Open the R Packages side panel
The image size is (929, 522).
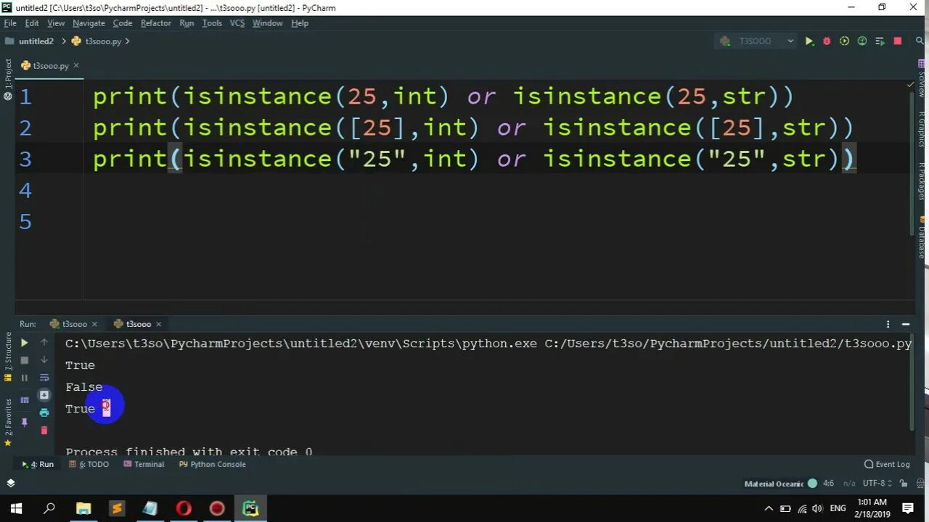(x=922, y=181)
